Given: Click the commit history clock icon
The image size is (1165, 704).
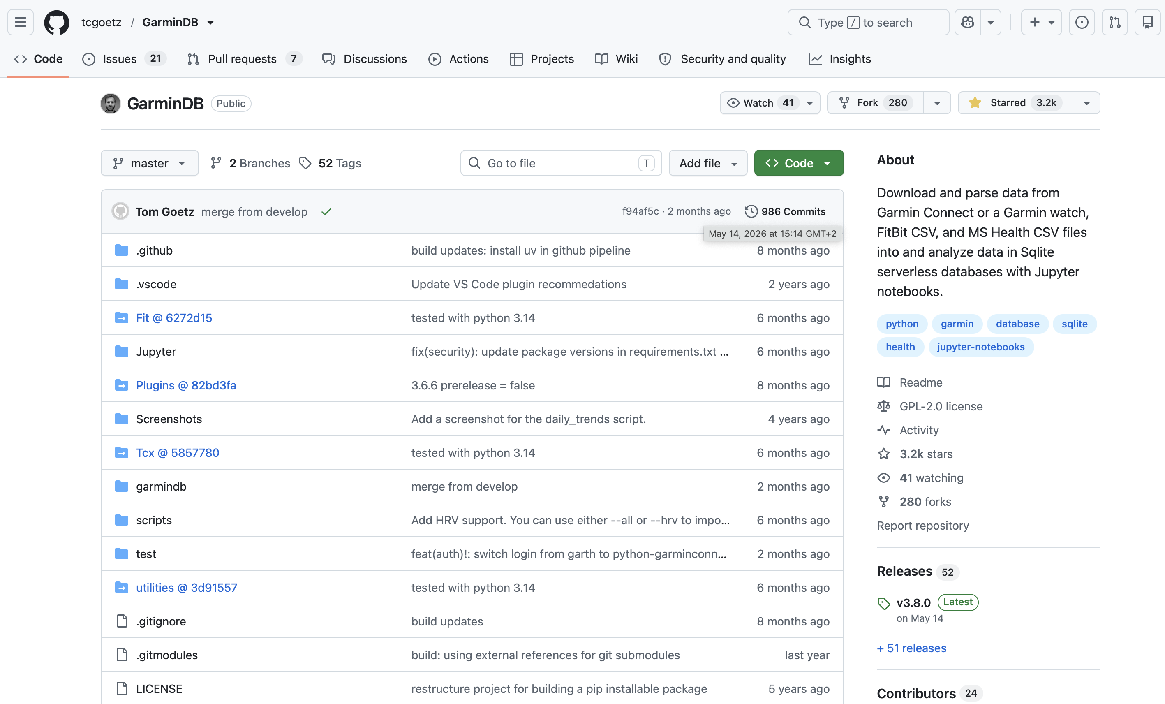Looking at the screenshot, I should pyautogui.click(x=751, y=211).
